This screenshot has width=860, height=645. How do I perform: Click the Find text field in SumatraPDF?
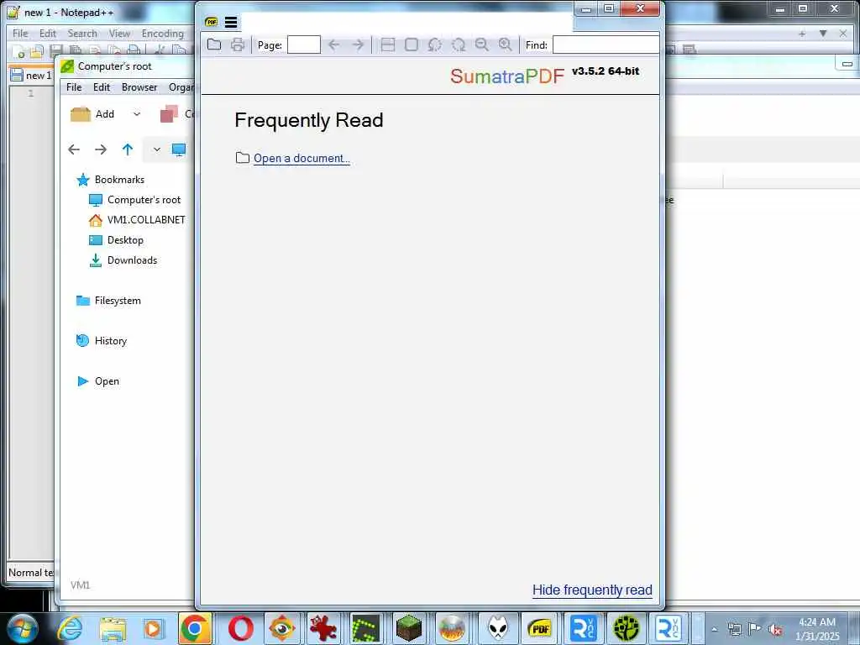click(606, 45)
